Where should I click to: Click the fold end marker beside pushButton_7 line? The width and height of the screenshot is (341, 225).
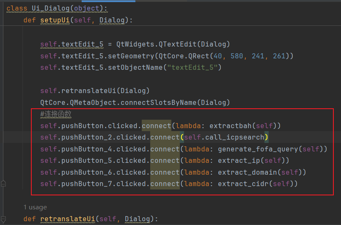click(x=3, y=184)
